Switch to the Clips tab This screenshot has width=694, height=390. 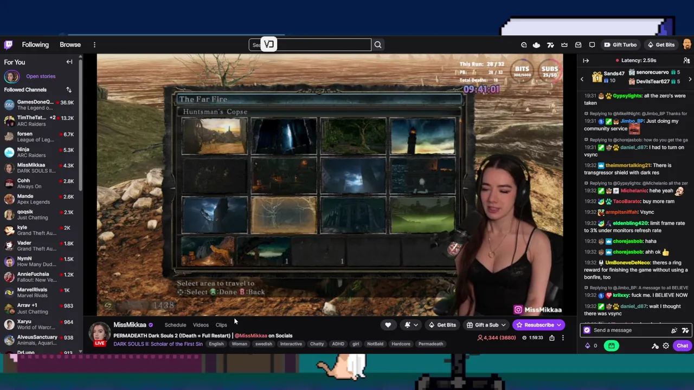[221, 325]
